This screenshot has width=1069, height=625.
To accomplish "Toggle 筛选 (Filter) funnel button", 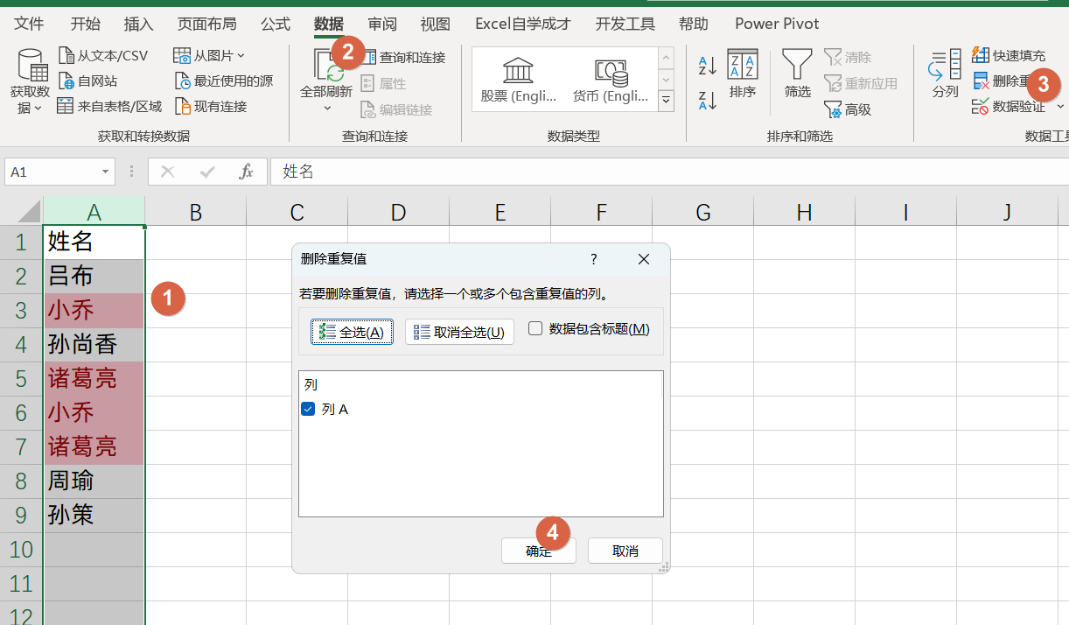I will [797, 74].
